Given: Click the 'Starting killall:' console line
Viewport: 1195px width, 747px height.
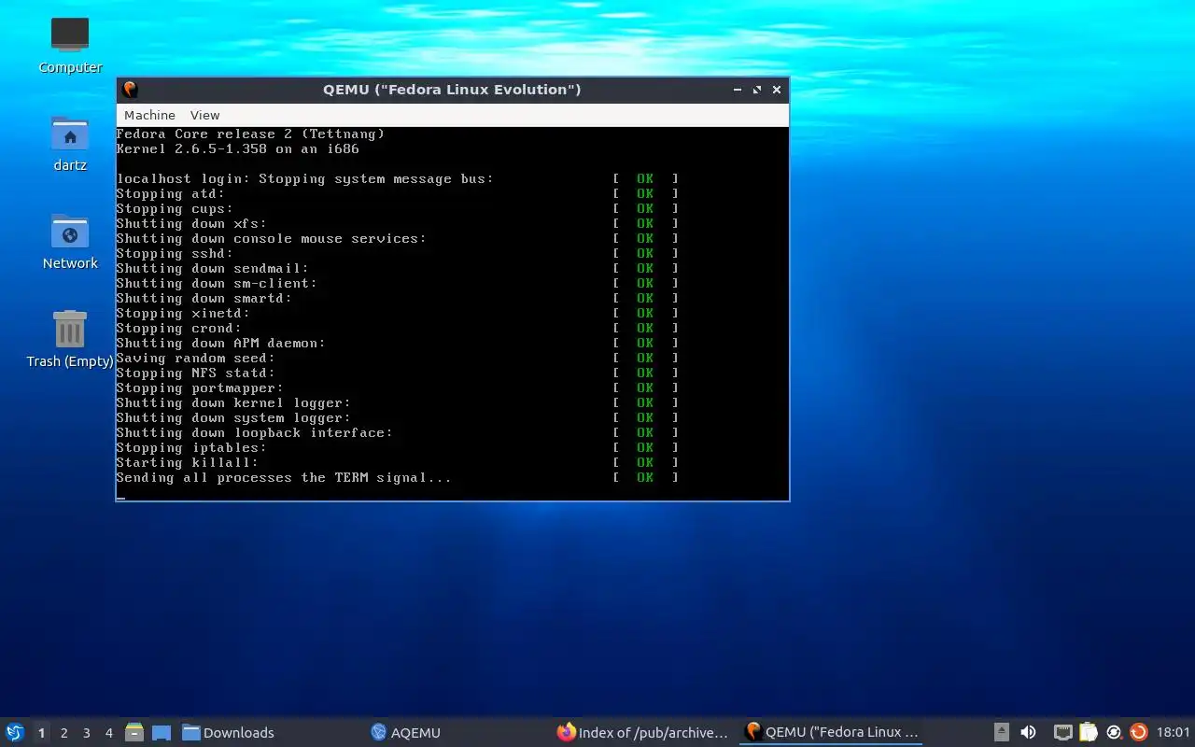Looking at the screenshot, I should 187,462.
